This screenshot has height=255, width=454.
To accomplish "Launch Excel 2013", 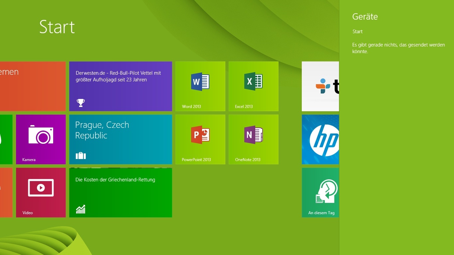I will 253,86.
